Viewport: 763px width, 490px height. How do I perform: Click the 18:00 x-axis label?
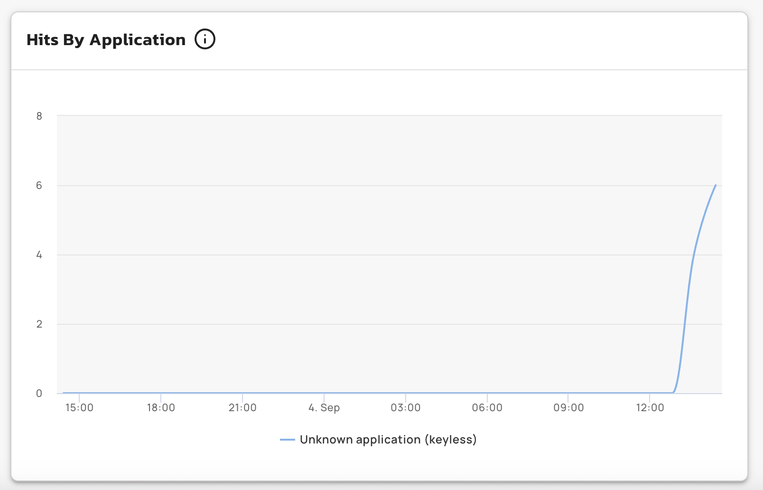tap(161, 408)
